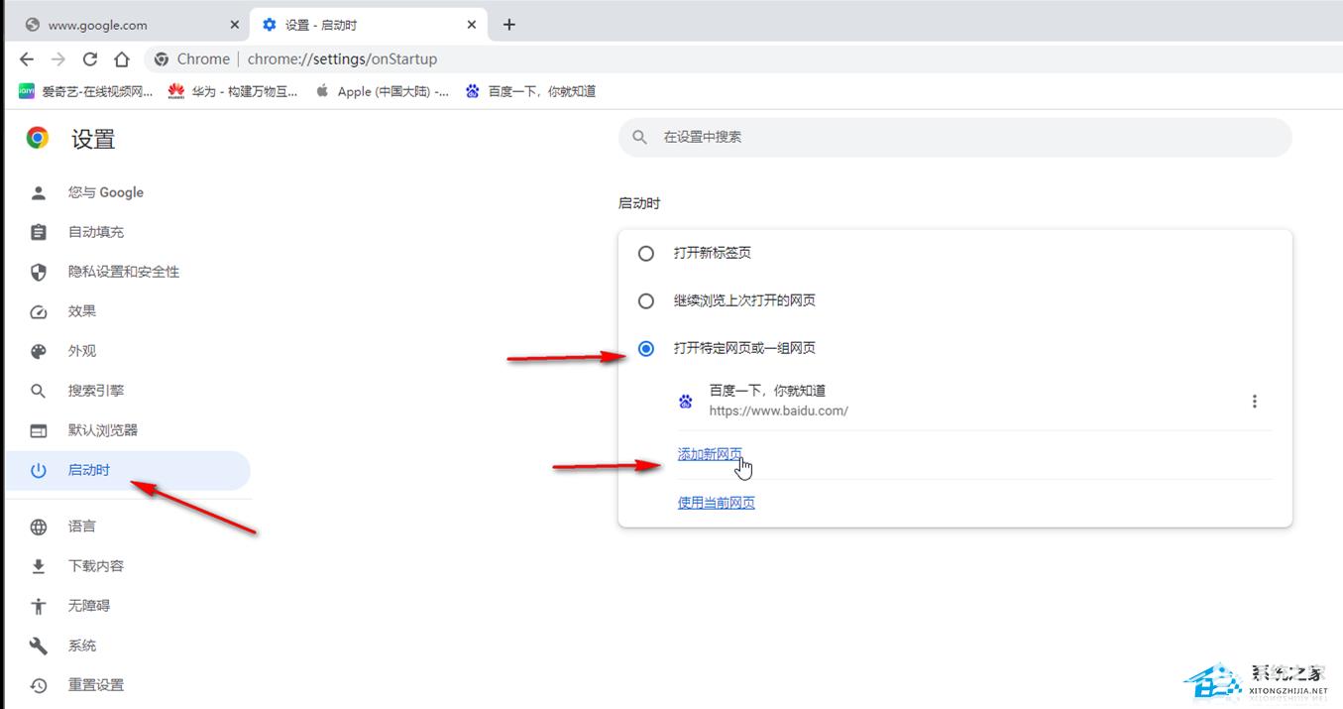Open the 百度一下 bookmark in bookmarks bar
The width and height of the screenshot is (1343, 709).
click(x=531, y=91)
